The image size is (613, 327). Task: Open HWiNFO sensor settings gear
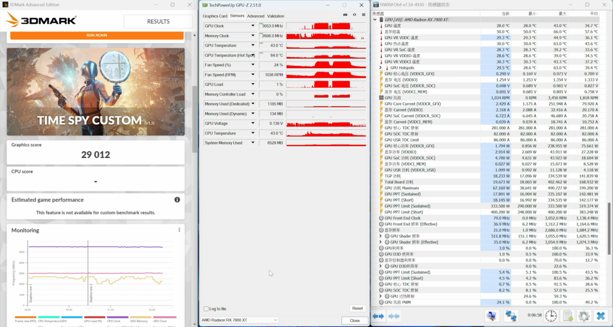584,316
